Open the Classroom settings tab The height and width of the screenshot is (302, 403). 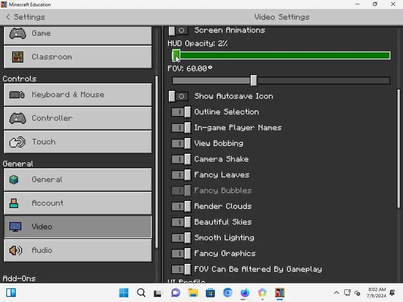(78, 57)
